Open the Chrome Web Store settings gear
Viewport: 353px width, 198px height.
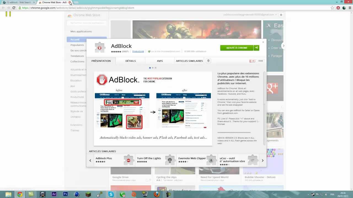pos(281,15)
